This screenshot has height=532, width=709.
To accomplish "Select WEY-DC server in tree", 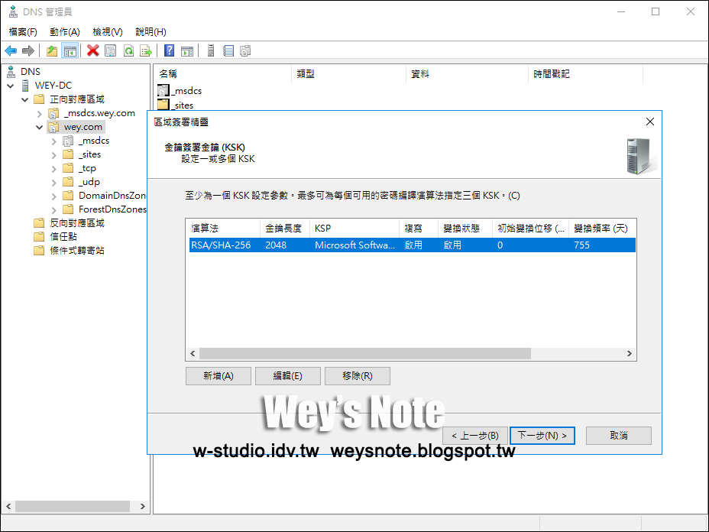I will [53, 86].
